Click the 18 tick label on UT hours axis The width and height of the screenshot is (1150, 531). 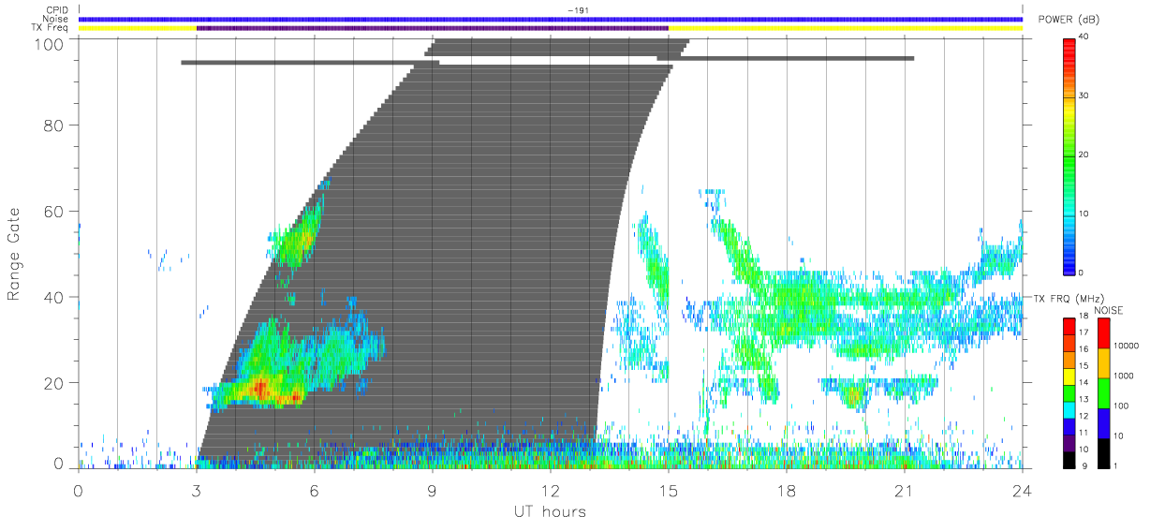coord(787,490)
